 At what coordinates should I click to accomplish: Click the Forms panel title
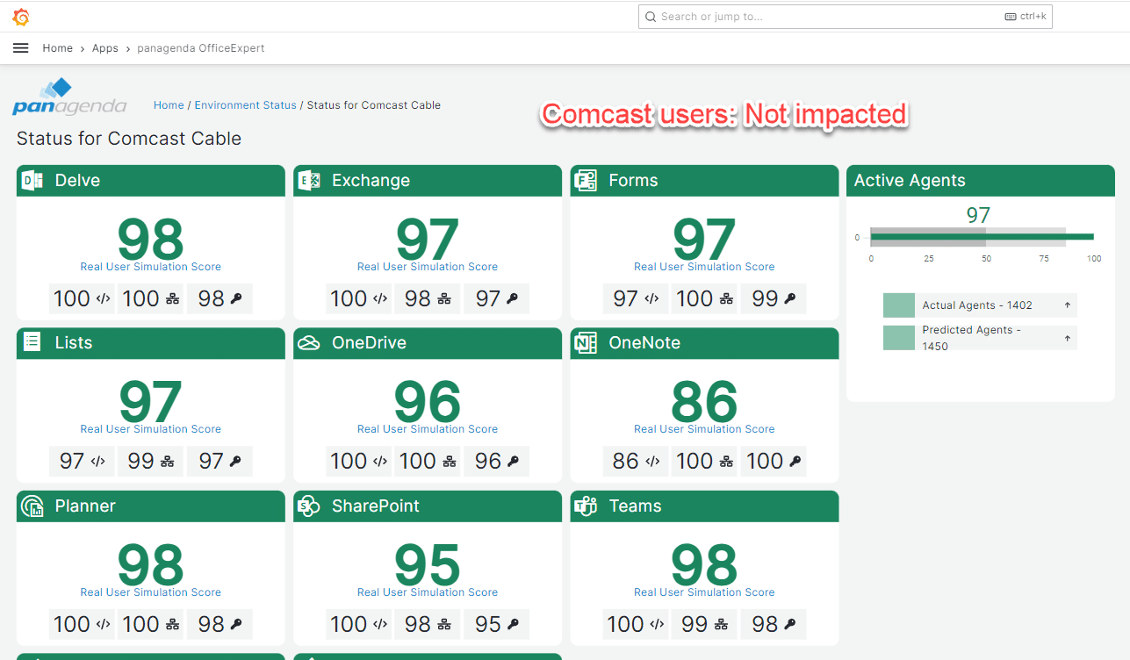click(x=633, y=181)
